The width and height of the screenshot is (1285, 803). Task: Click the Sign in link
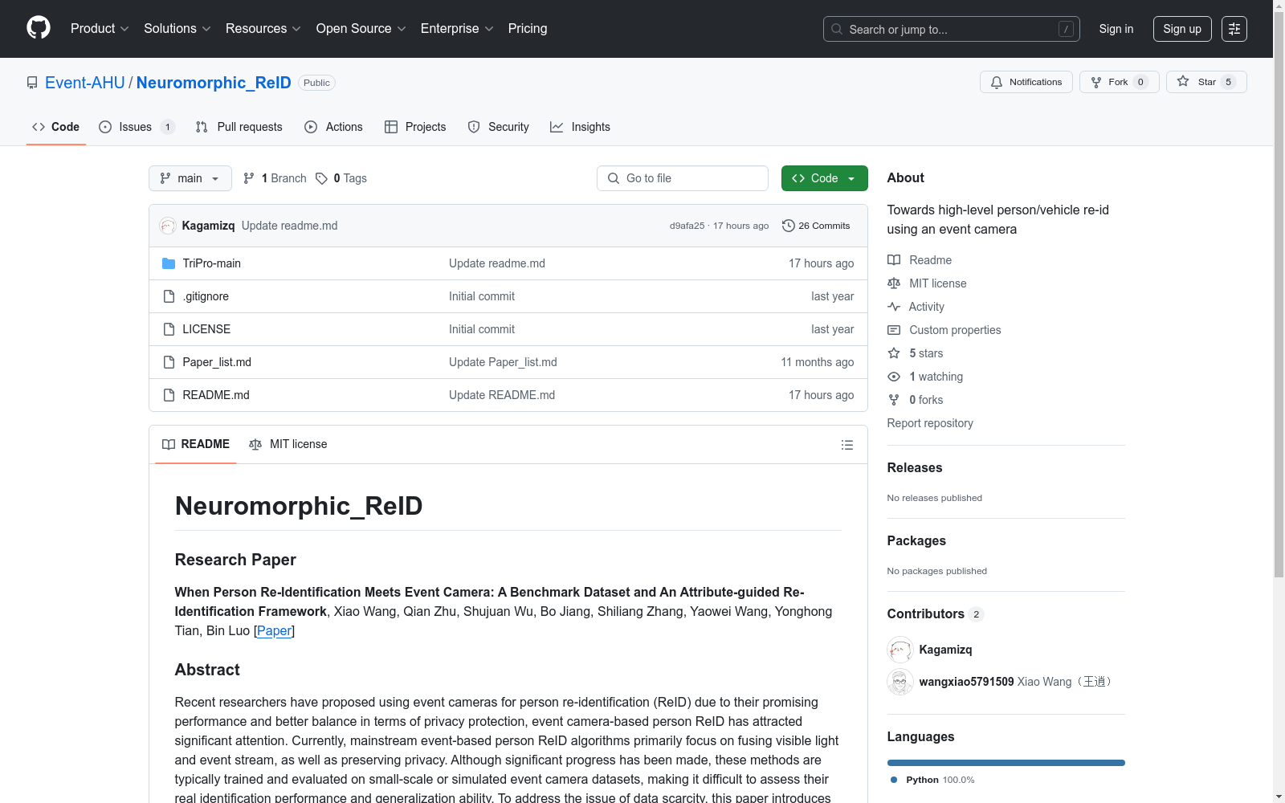click(1116, 29)
